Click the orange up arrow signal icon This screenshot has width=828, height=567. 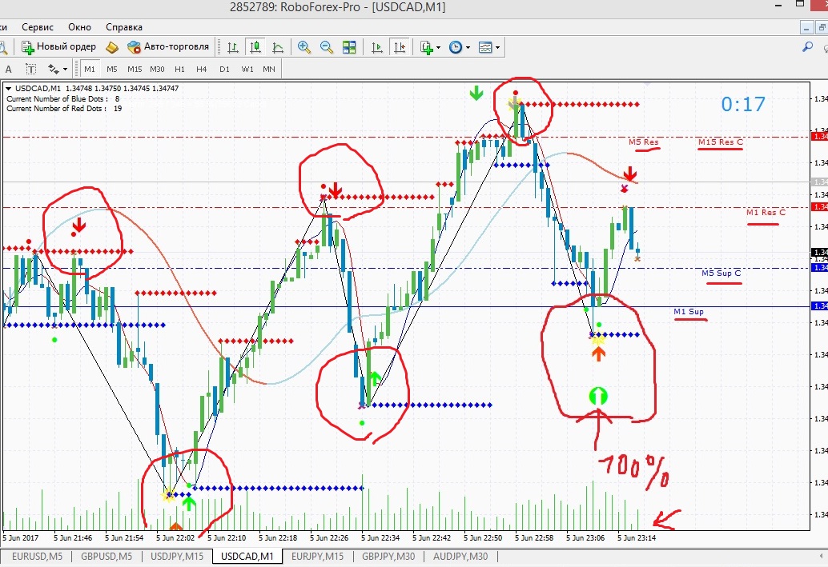pyautogui.click(x=598, y=353)
